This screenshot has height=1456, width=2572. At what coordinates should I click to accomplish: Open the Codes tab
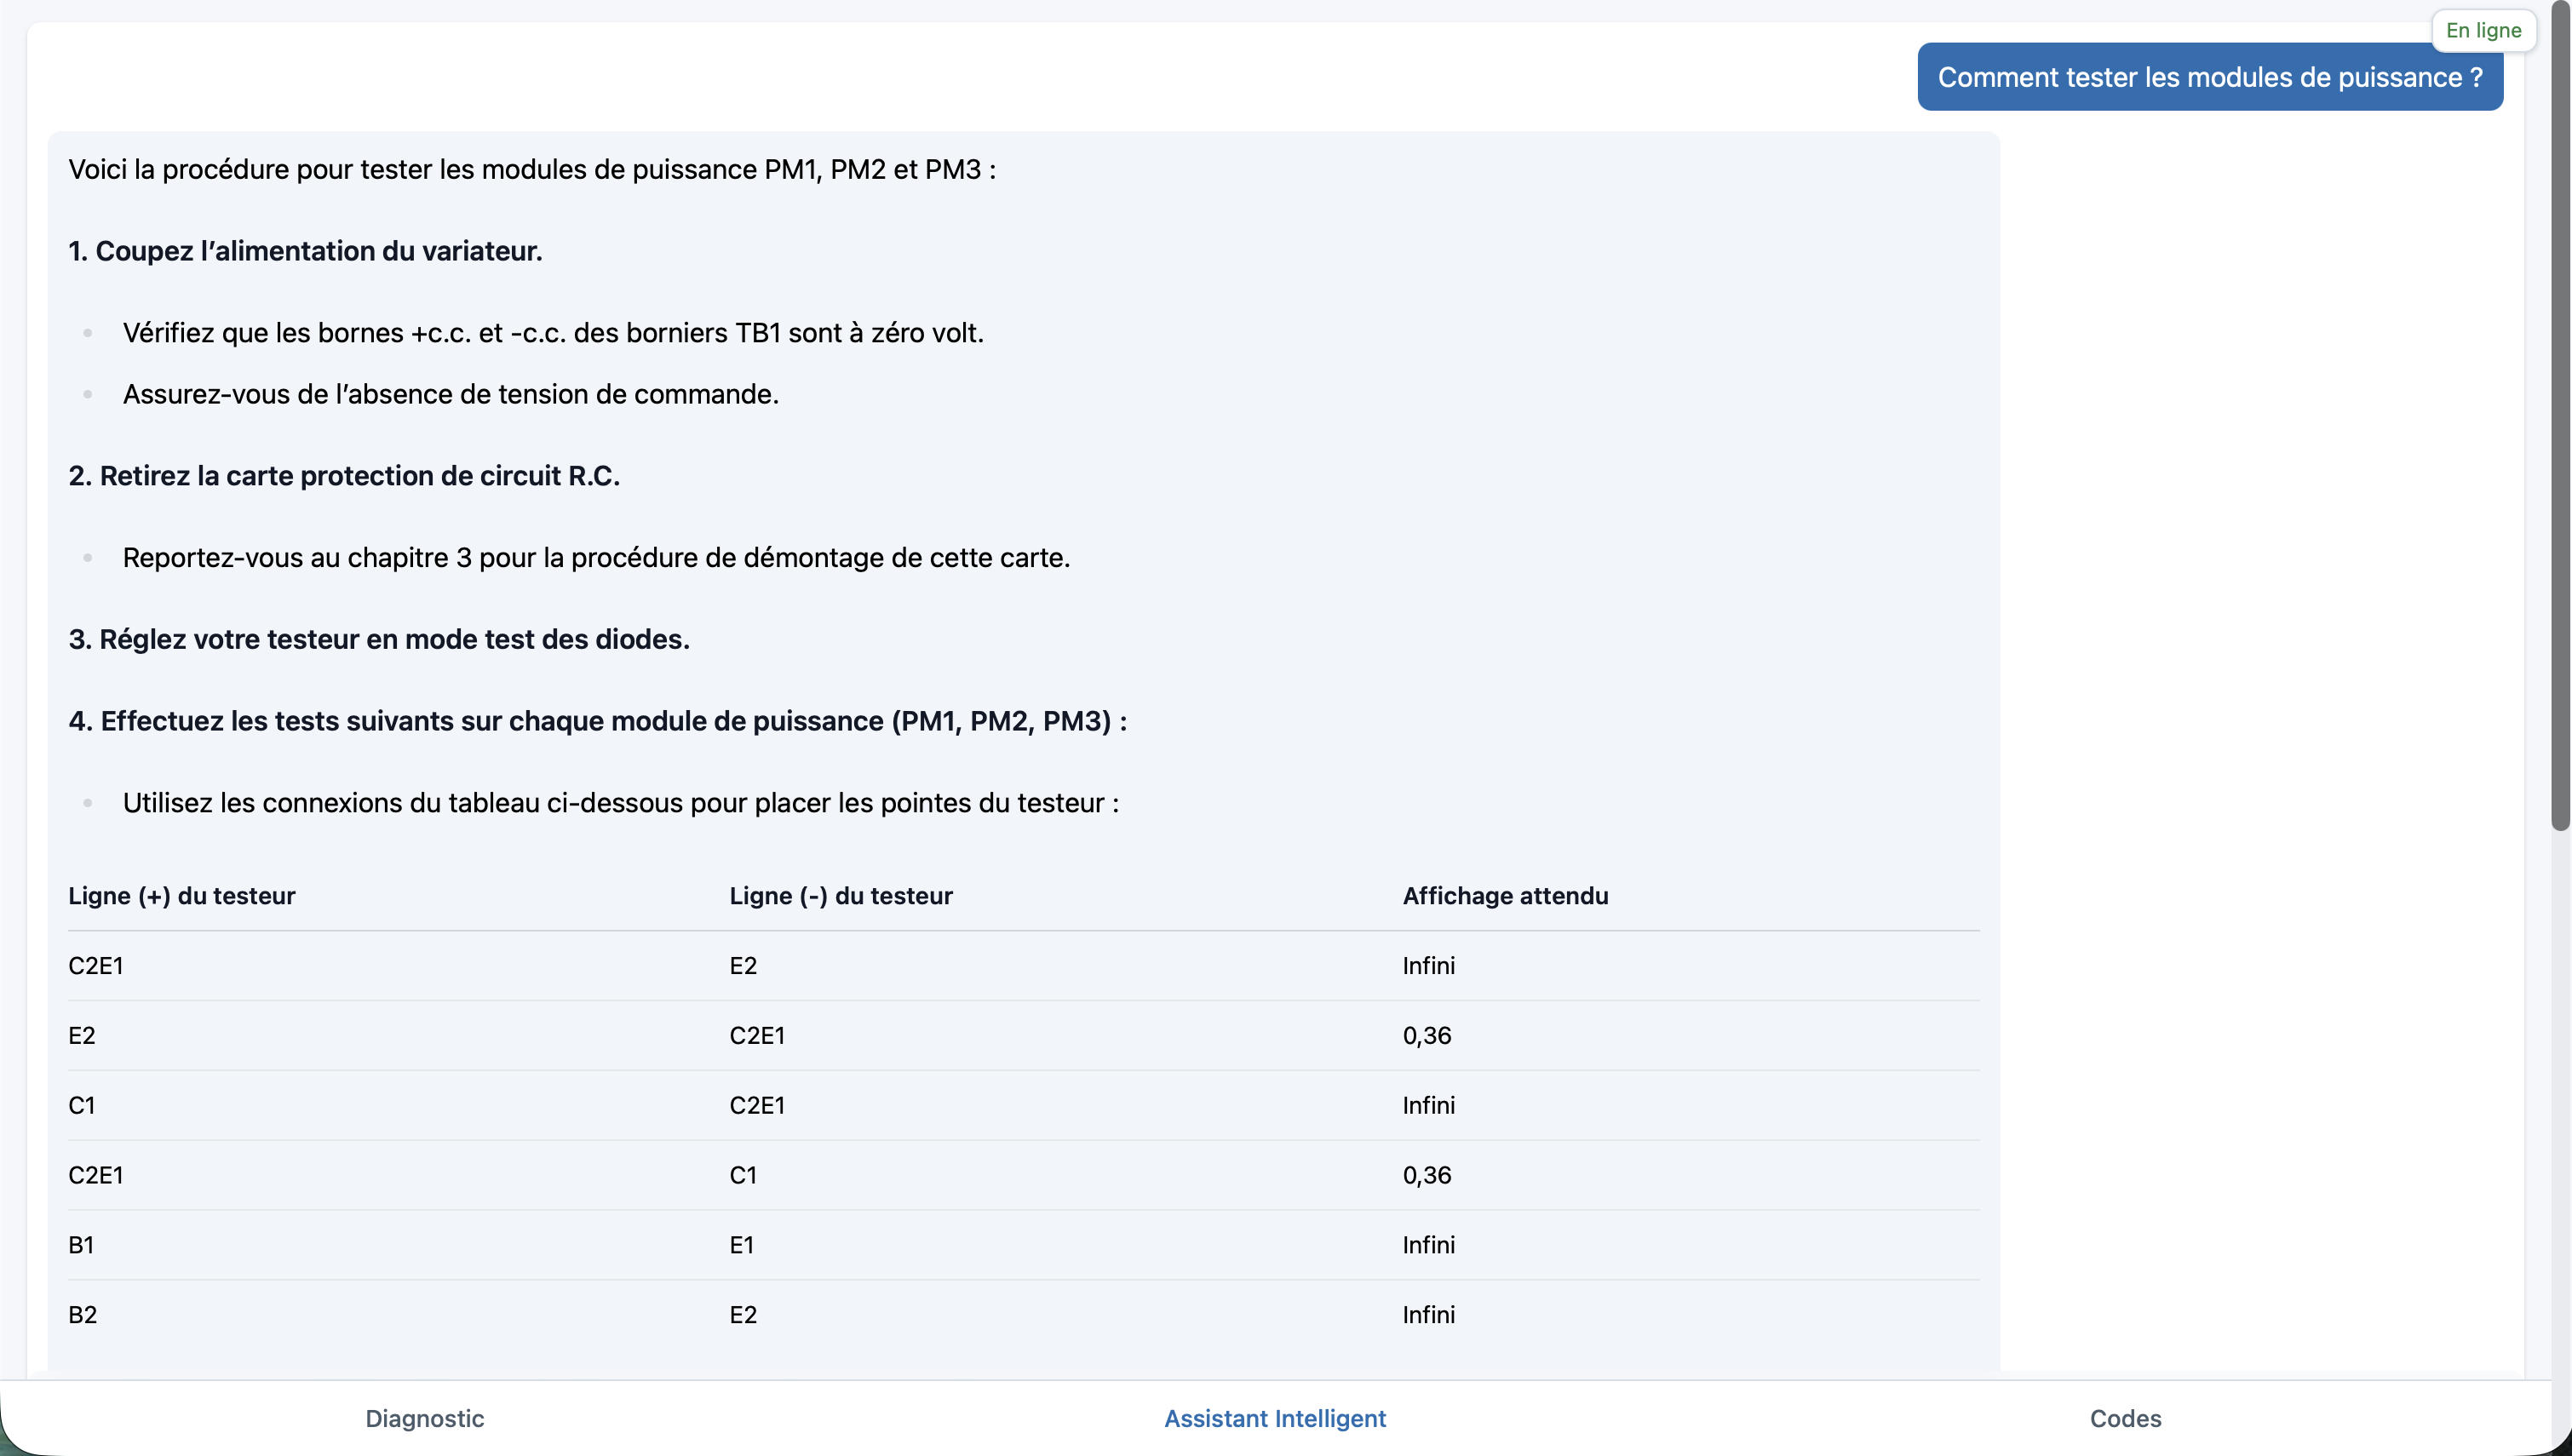tap(2125, 1418)
